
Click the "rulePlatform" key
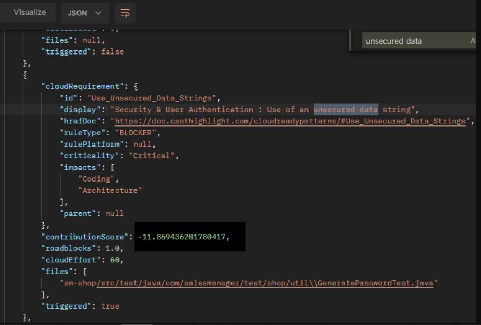91,144
